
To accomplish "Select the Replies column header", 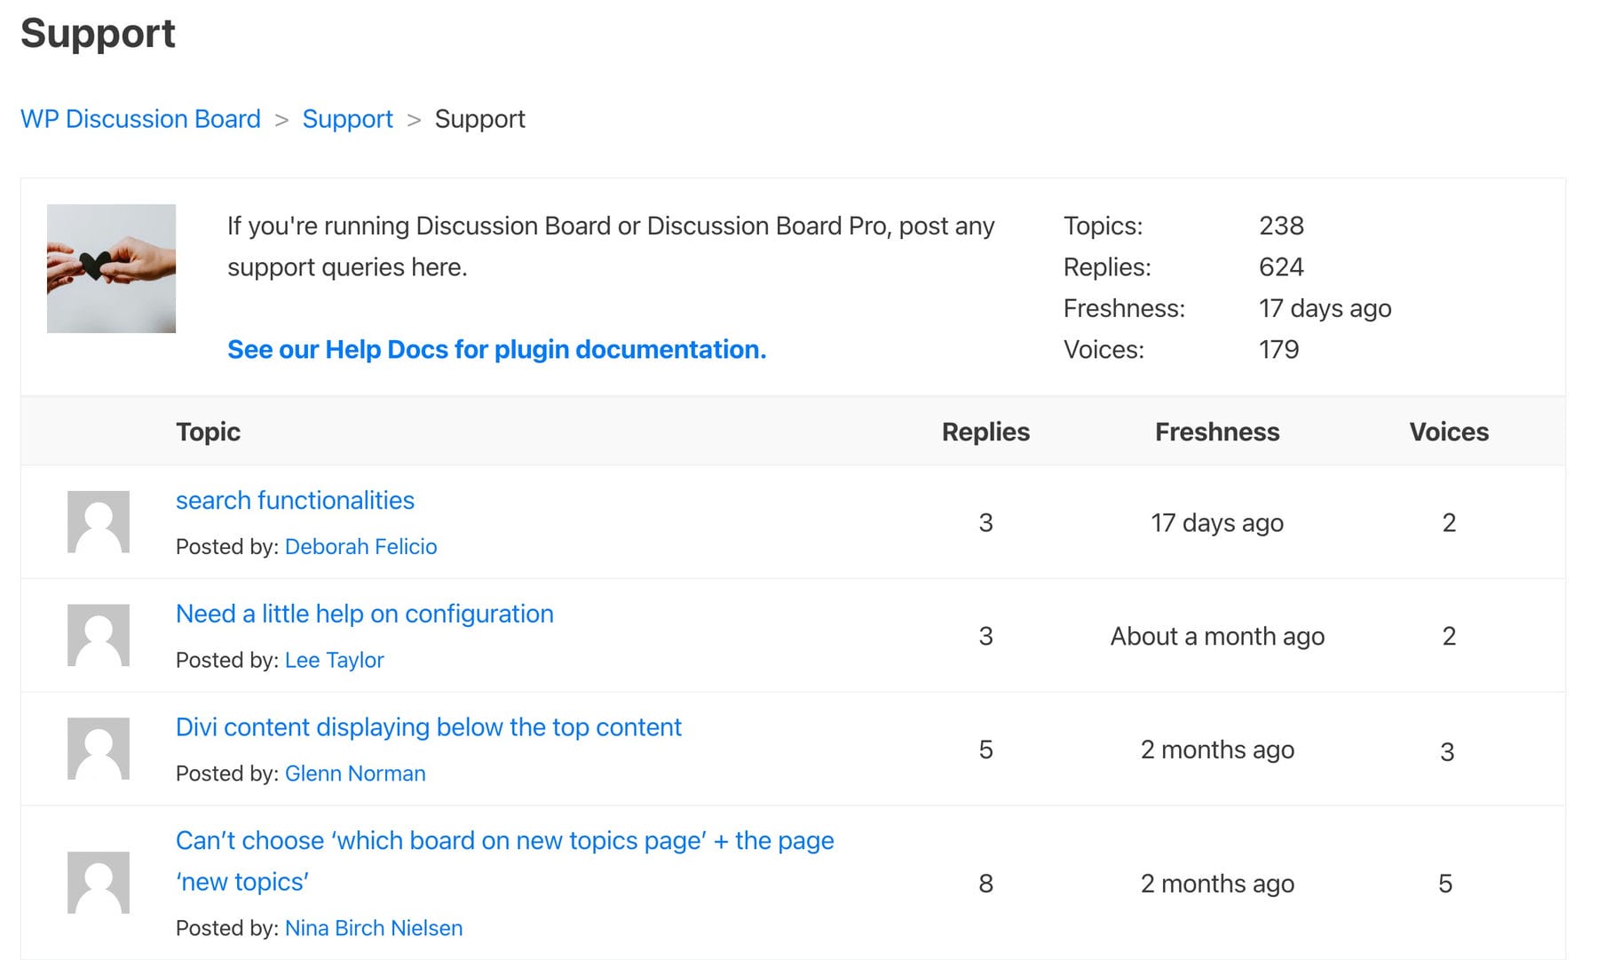I will click(985, 432).
